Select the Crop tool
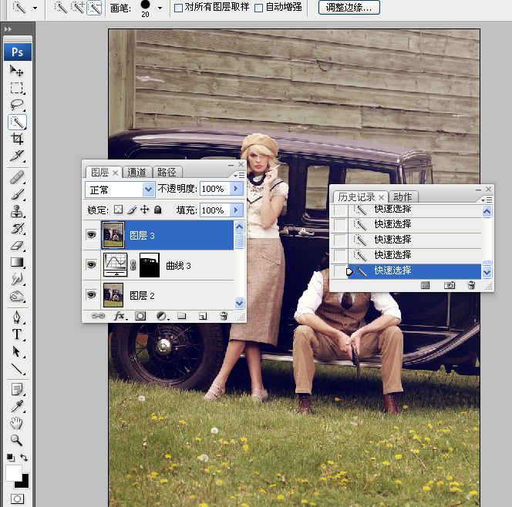This screenshot has width=512, height=507. click(17, 139)
